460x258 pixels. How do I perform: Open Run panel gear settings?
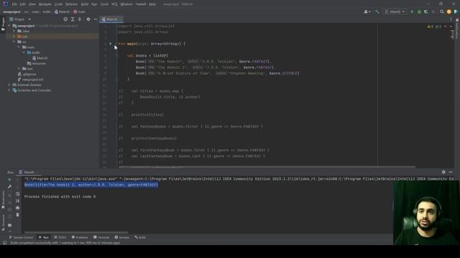(443, 172)
